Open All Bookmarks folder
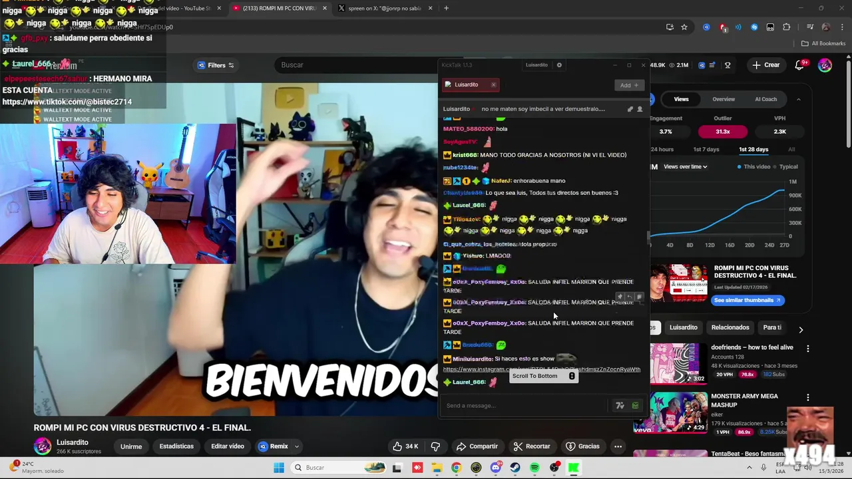Screen dimensions: 852x479 pos(823,43)
